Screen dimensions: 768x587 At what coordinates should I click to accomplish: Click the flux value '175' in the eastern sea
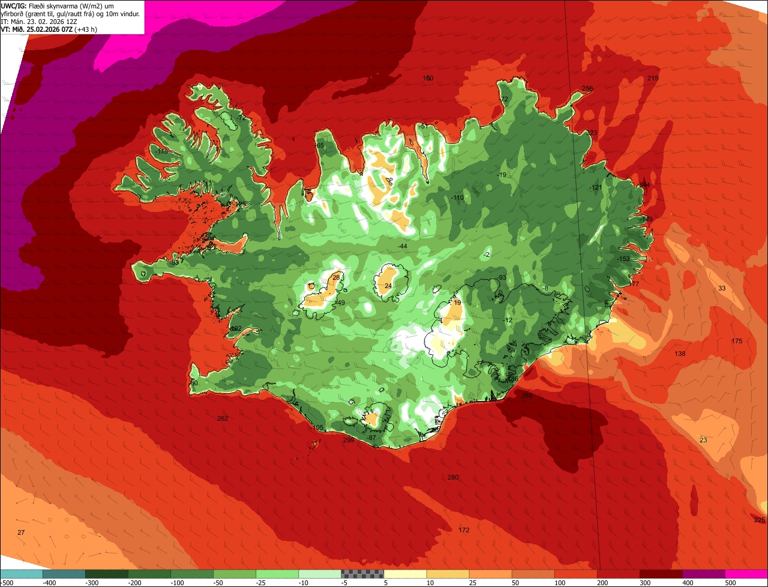tap(737, 341)
